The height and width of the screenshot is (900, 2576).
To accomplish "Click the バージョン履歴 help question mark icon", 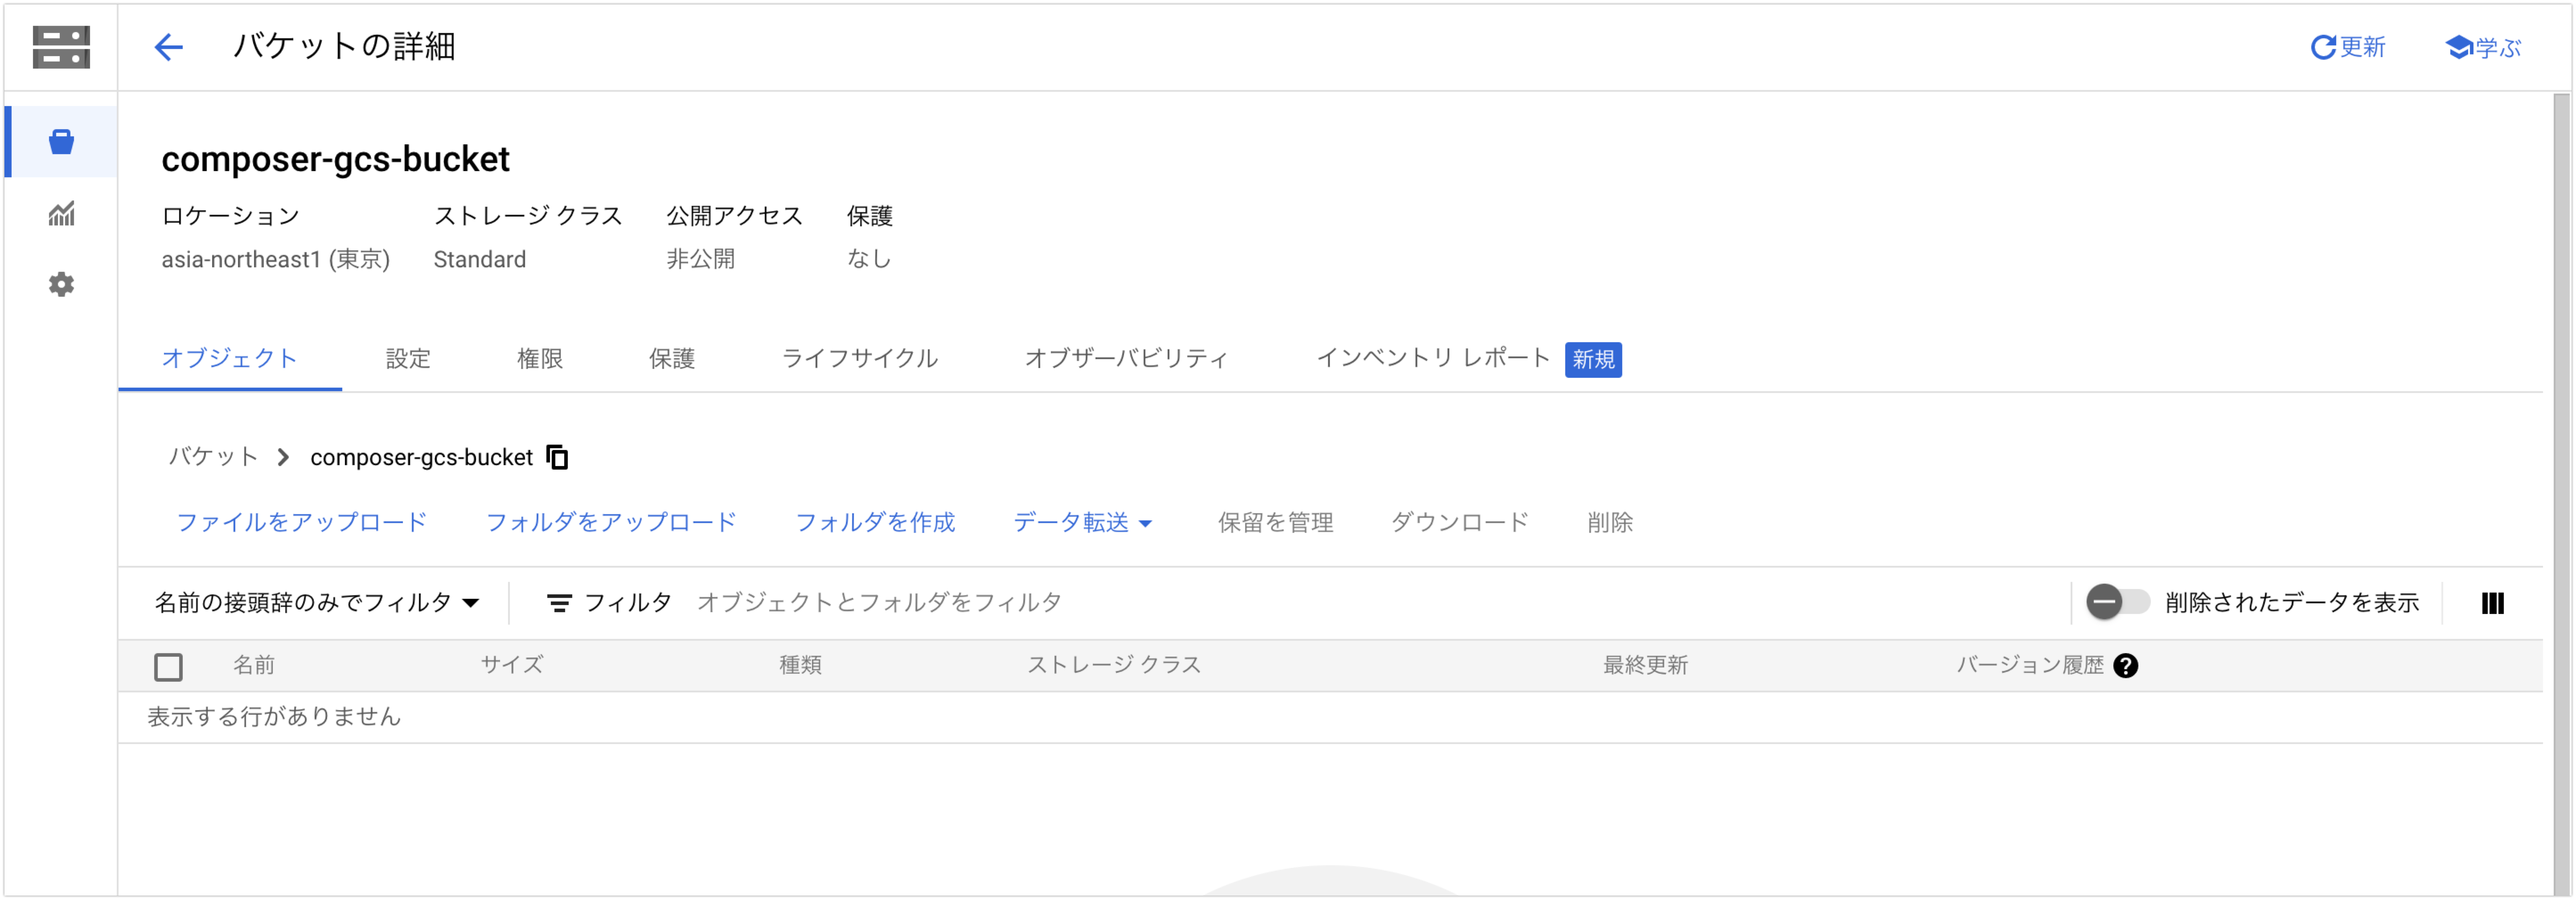I will [2125, 666].
